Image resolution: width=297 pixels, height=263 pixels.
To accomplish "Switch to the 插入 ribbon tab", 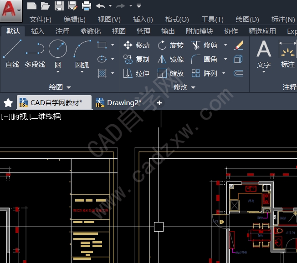I will click(x=38, y=31).
